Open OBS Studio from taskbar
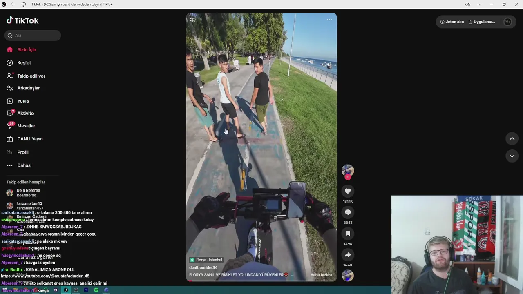Image resolution: width=523 pixels, height=294 pixels. (76, 290)
